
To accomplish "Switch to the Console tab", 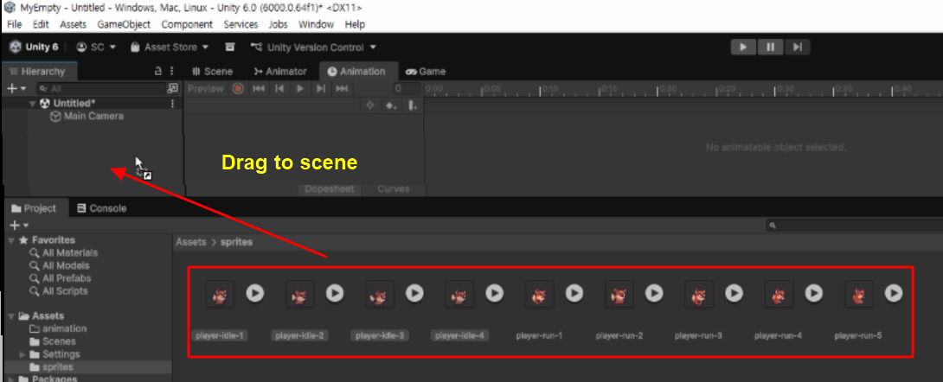I will 101,208.
